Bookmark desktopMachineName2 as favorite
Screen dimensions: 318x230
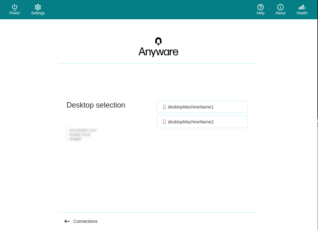click(x=164, y=122)
